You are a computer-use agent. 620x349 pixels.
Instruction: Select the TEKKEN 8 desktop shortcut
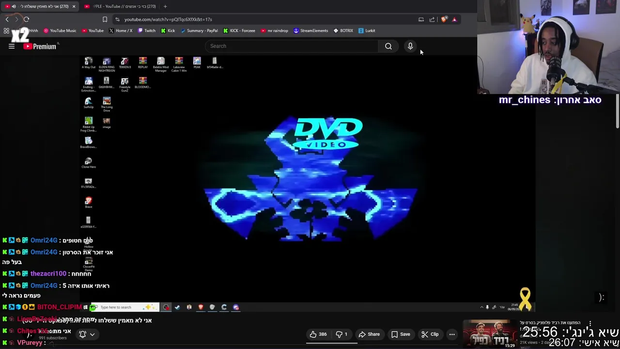(x=124, y=63)
